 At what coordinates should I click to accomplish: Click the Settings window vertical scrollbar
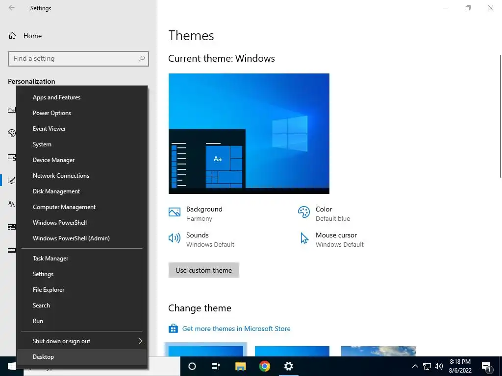pos(501,116)
